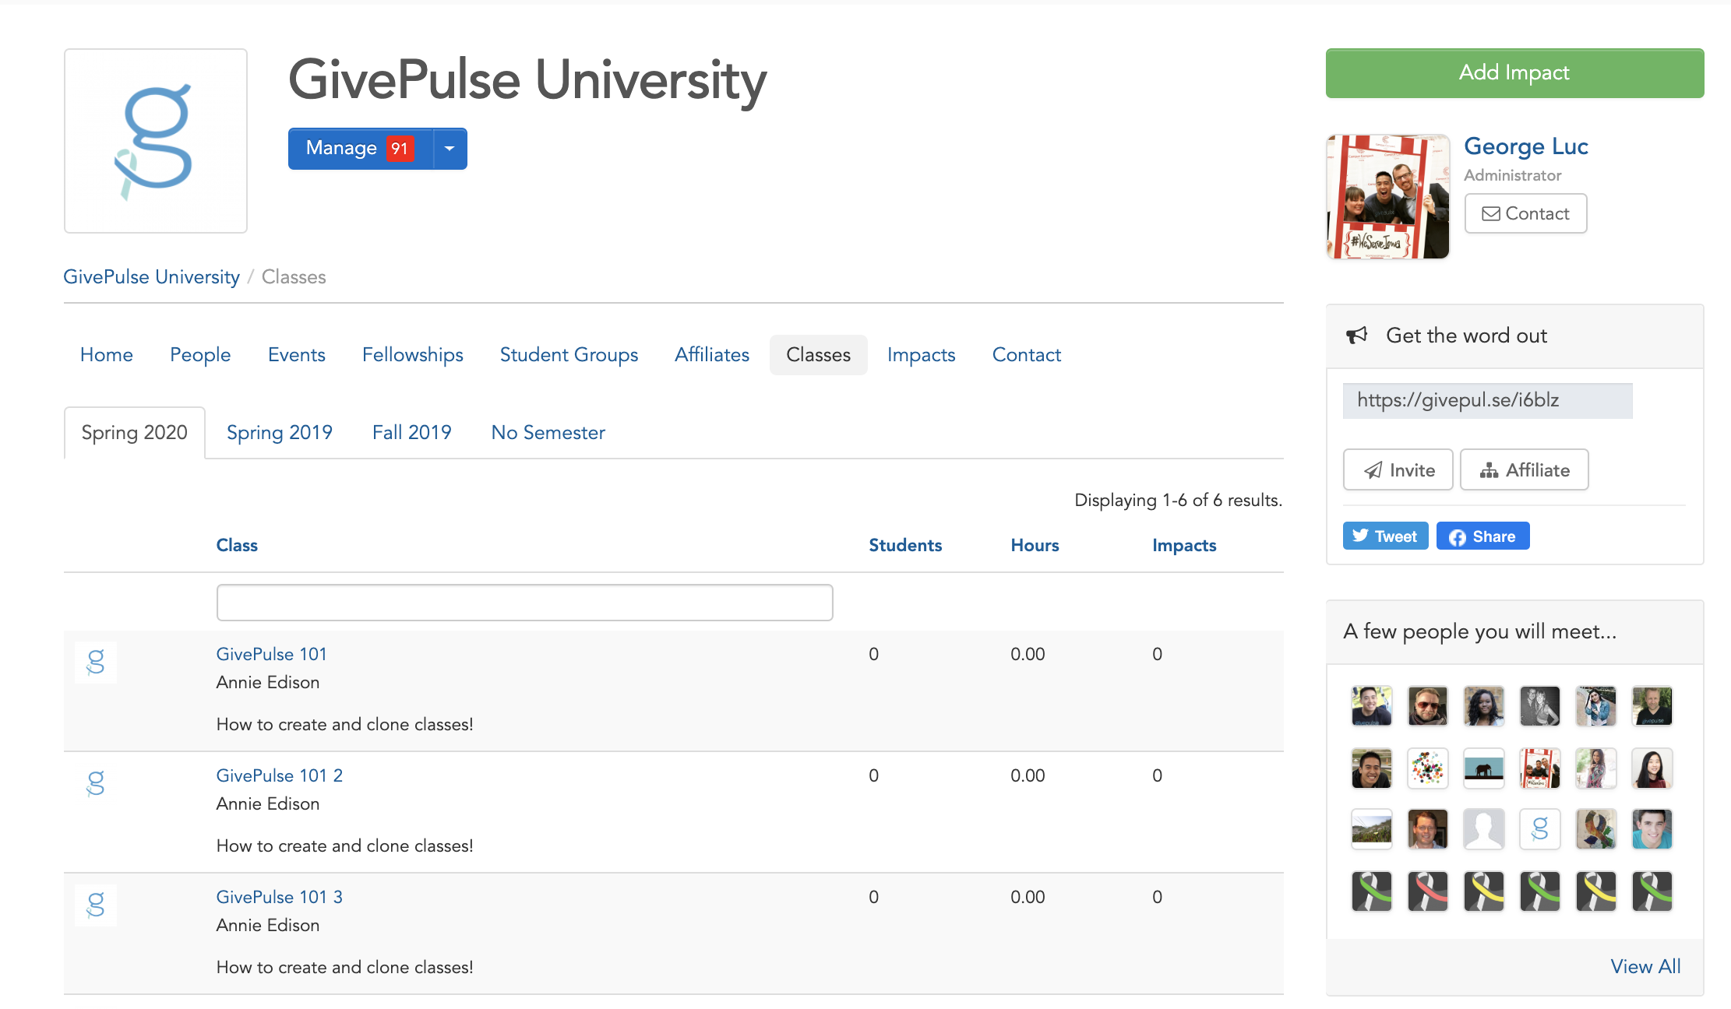Click the Twitter Tweet button

(x=1385, y=536)
